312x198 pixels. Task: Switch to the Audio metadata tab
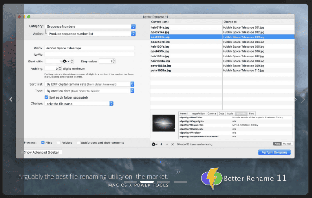pos(230,113)
